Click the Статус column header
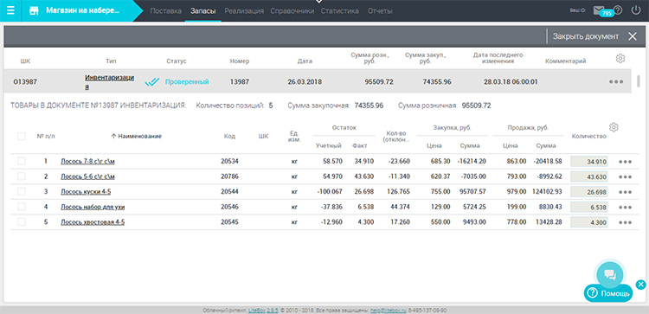This screenshot has width=649, height=314. pos(177,61)
